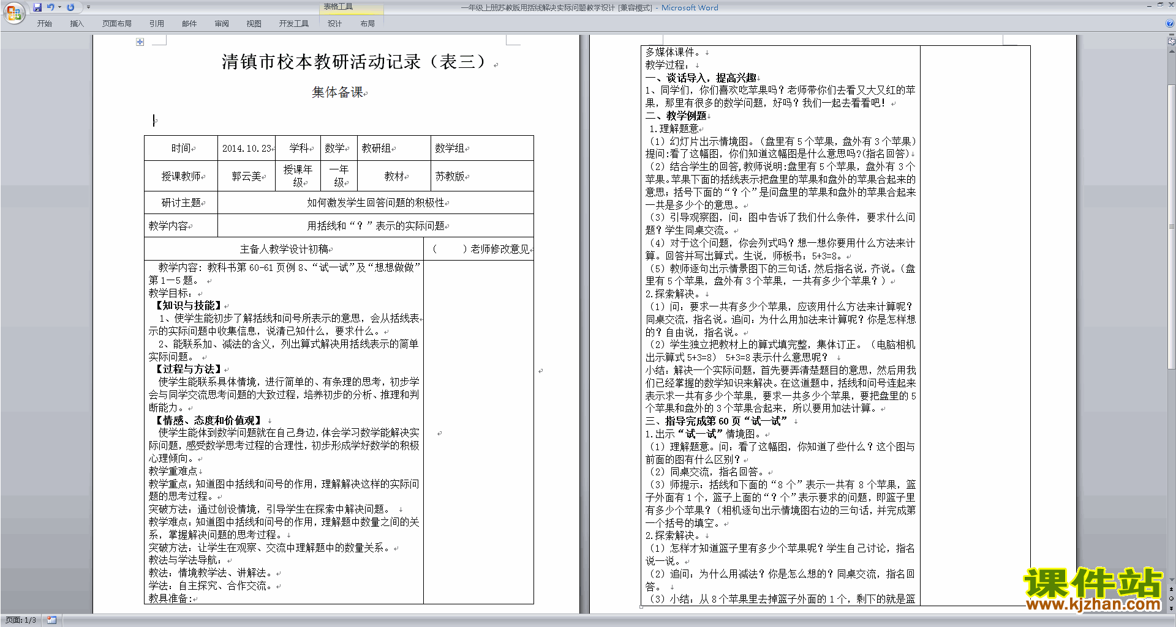Open the undo history dropdown arrow
The height and width of the screenshot is (627, 1176).
59,7
